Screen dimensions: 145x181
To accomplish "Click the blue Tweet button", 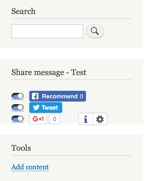I will 46,108.
